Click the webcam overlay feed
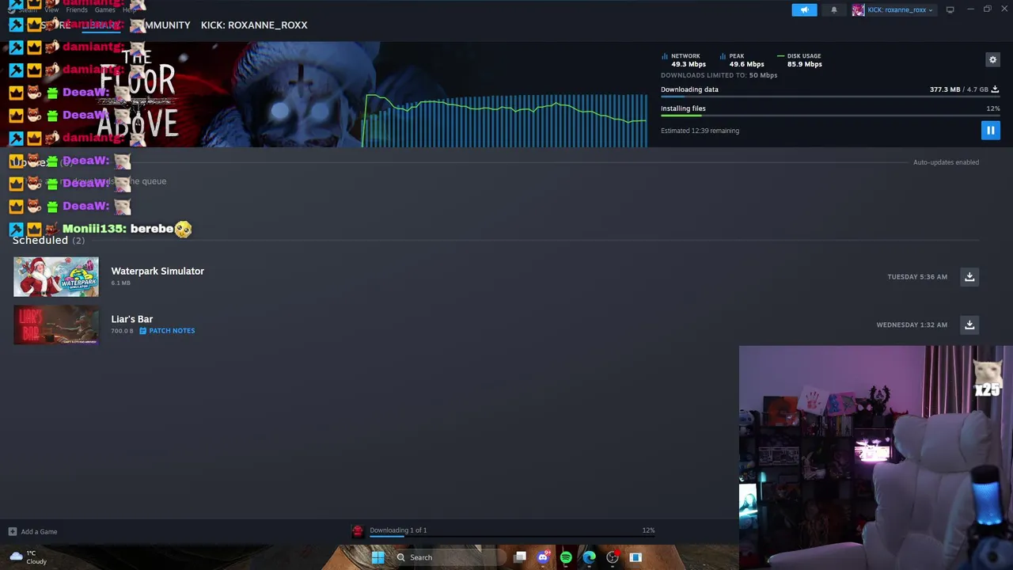This screenshot has width=1013, height=570. 876,458
